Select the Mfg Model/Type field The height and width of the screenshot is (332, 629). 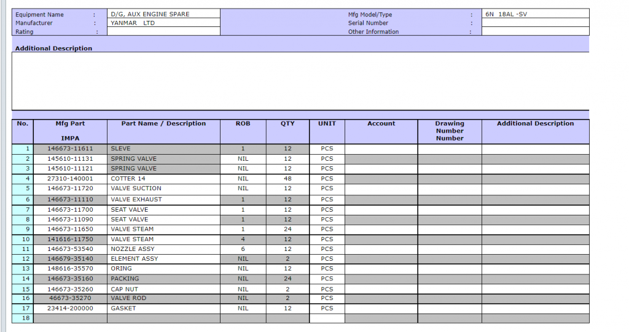(x=534, y=14)
